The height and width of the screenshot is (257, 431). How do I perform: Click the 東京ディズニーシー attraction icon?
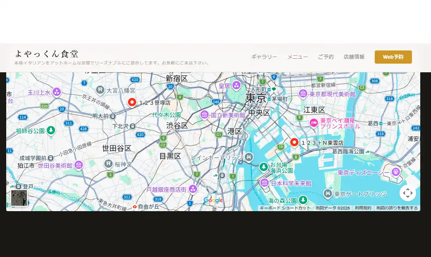tap(396, 172)
